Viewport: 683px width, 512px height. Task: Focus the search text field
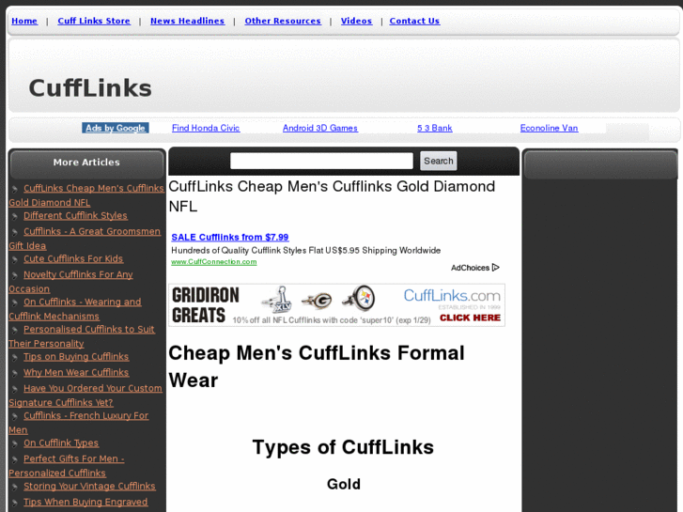[321, 161]
